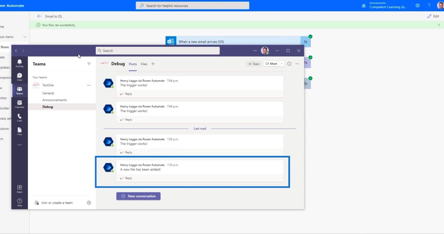The height and width of the screenshot is (234, 444).
Task: Open Debug channel more options ellipsis
Action: pos(297,64)
